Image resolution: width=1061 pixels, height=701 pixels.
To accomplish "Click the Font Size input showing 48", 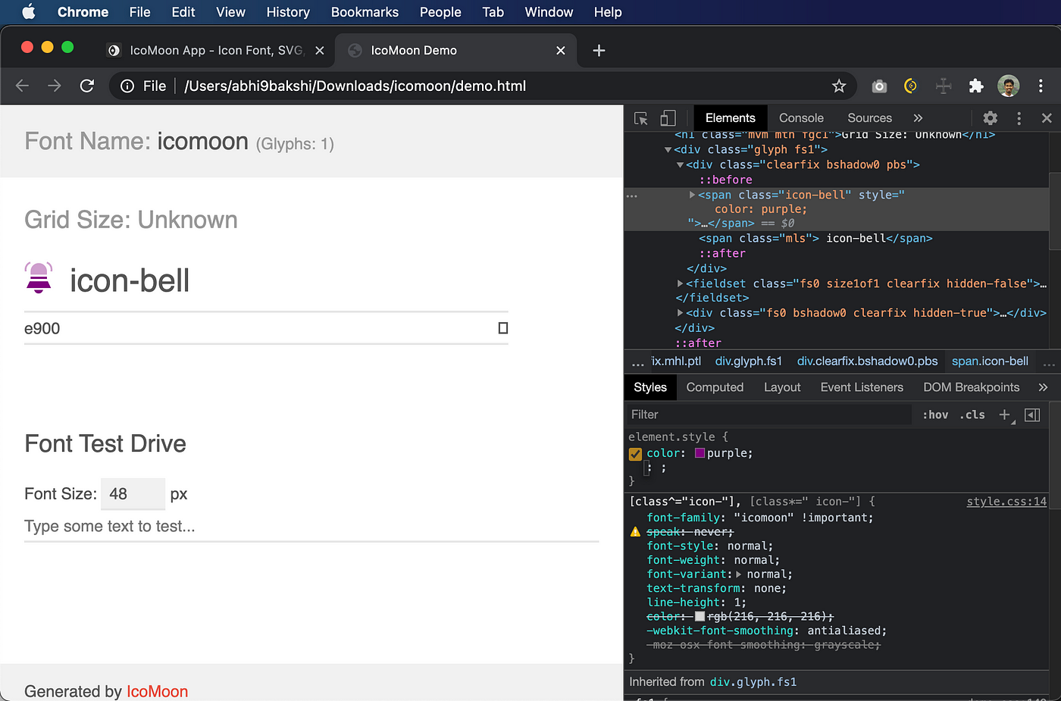I will (x=133, y=494).
